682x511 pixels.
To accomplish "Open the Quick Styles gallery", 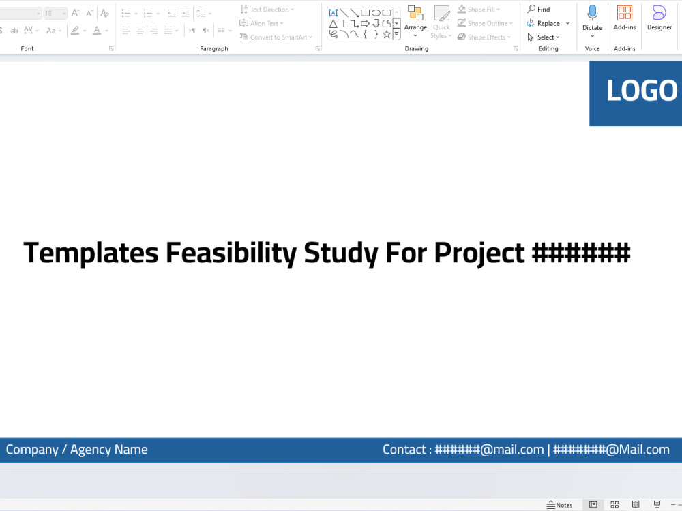I will [441, 22].
